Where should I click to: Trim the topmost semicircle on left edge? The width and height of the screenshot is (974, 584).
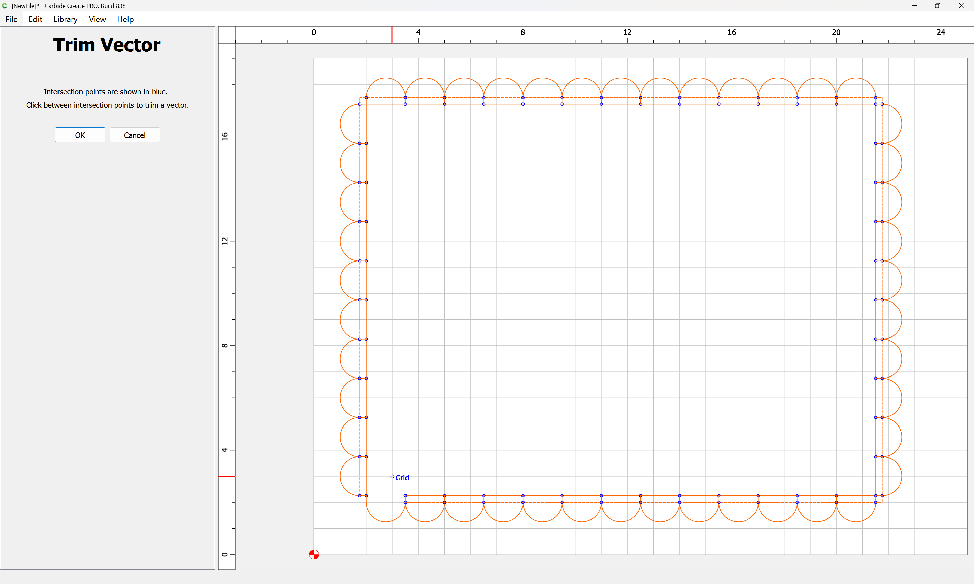click(341, 124)
